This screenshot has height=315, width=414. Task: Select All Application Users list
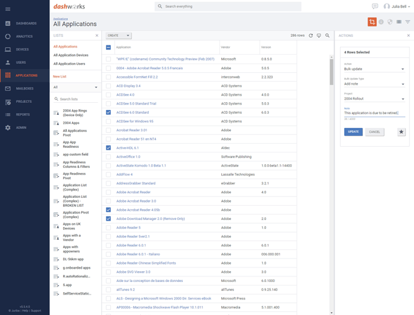click(x=69, y=64)
